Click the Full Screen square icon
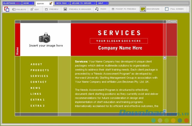The width and height of the screenshot is (192, 126). [x=167, y=9]
